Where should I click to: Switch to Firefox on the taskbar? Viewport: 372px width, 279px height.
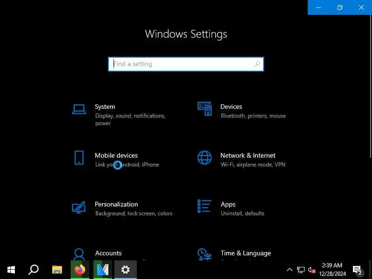tap(80, 270)
